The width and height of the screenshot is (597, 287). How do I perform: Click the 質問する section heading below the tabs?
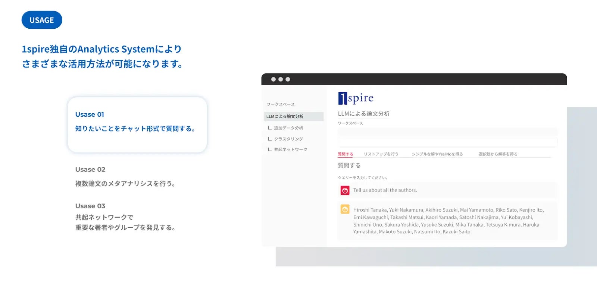349,165
